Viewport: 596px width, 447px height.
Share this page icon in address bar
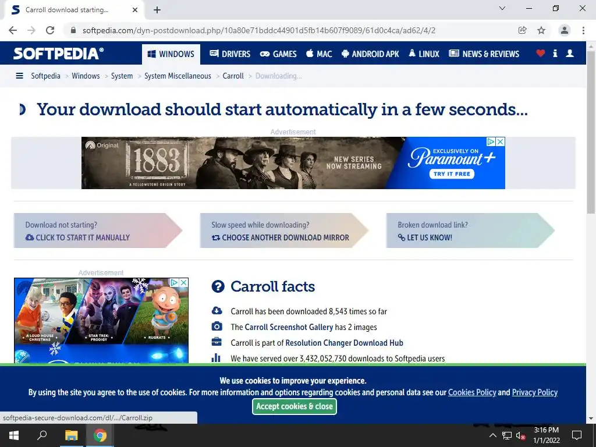[x=523, y=30]
